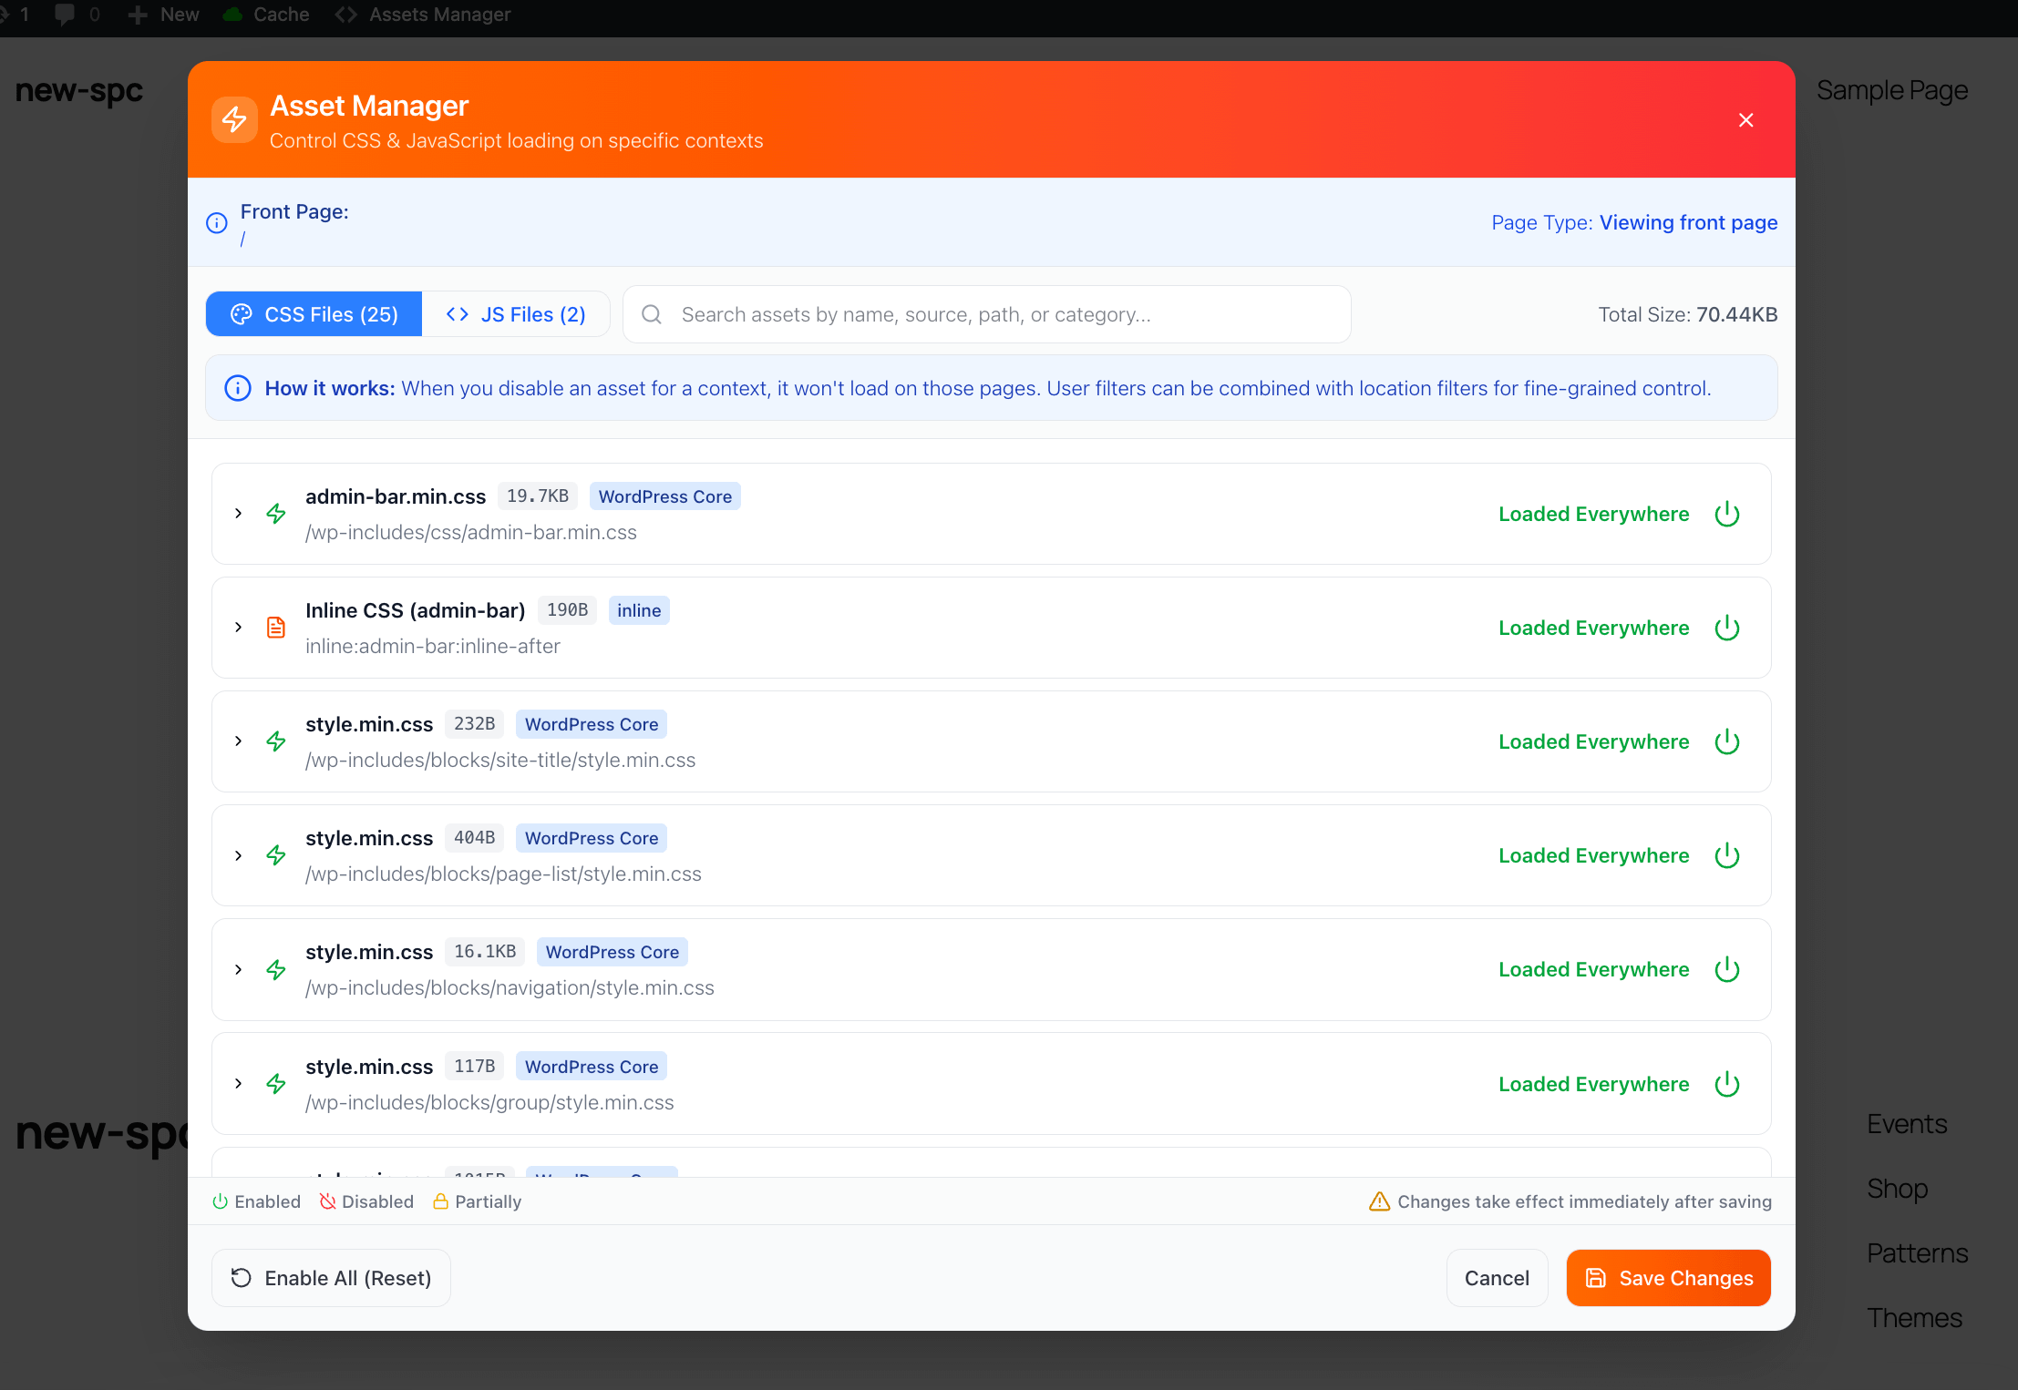Expand the site-title style.min.css row
The height and width of the screenshot is (1390, 2018).
[239, 741]
